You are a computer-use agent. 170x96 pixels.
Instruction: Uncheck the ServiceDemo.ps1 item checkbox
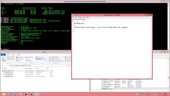tap(3, 71)
